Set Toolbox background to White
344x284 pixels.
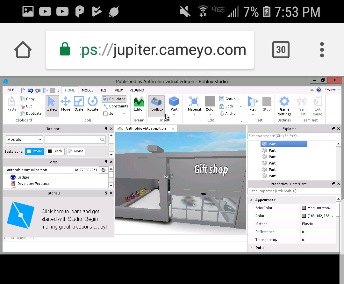(x=35, y=151)
